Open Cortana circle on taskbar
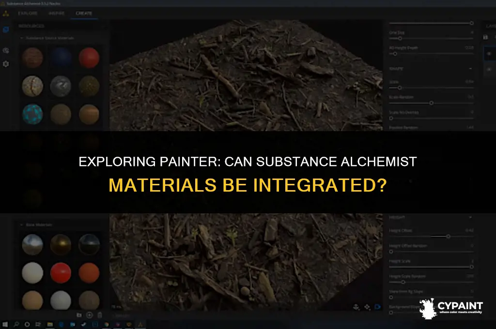Viewport: 496px width, 329px height. click(27, 324)
